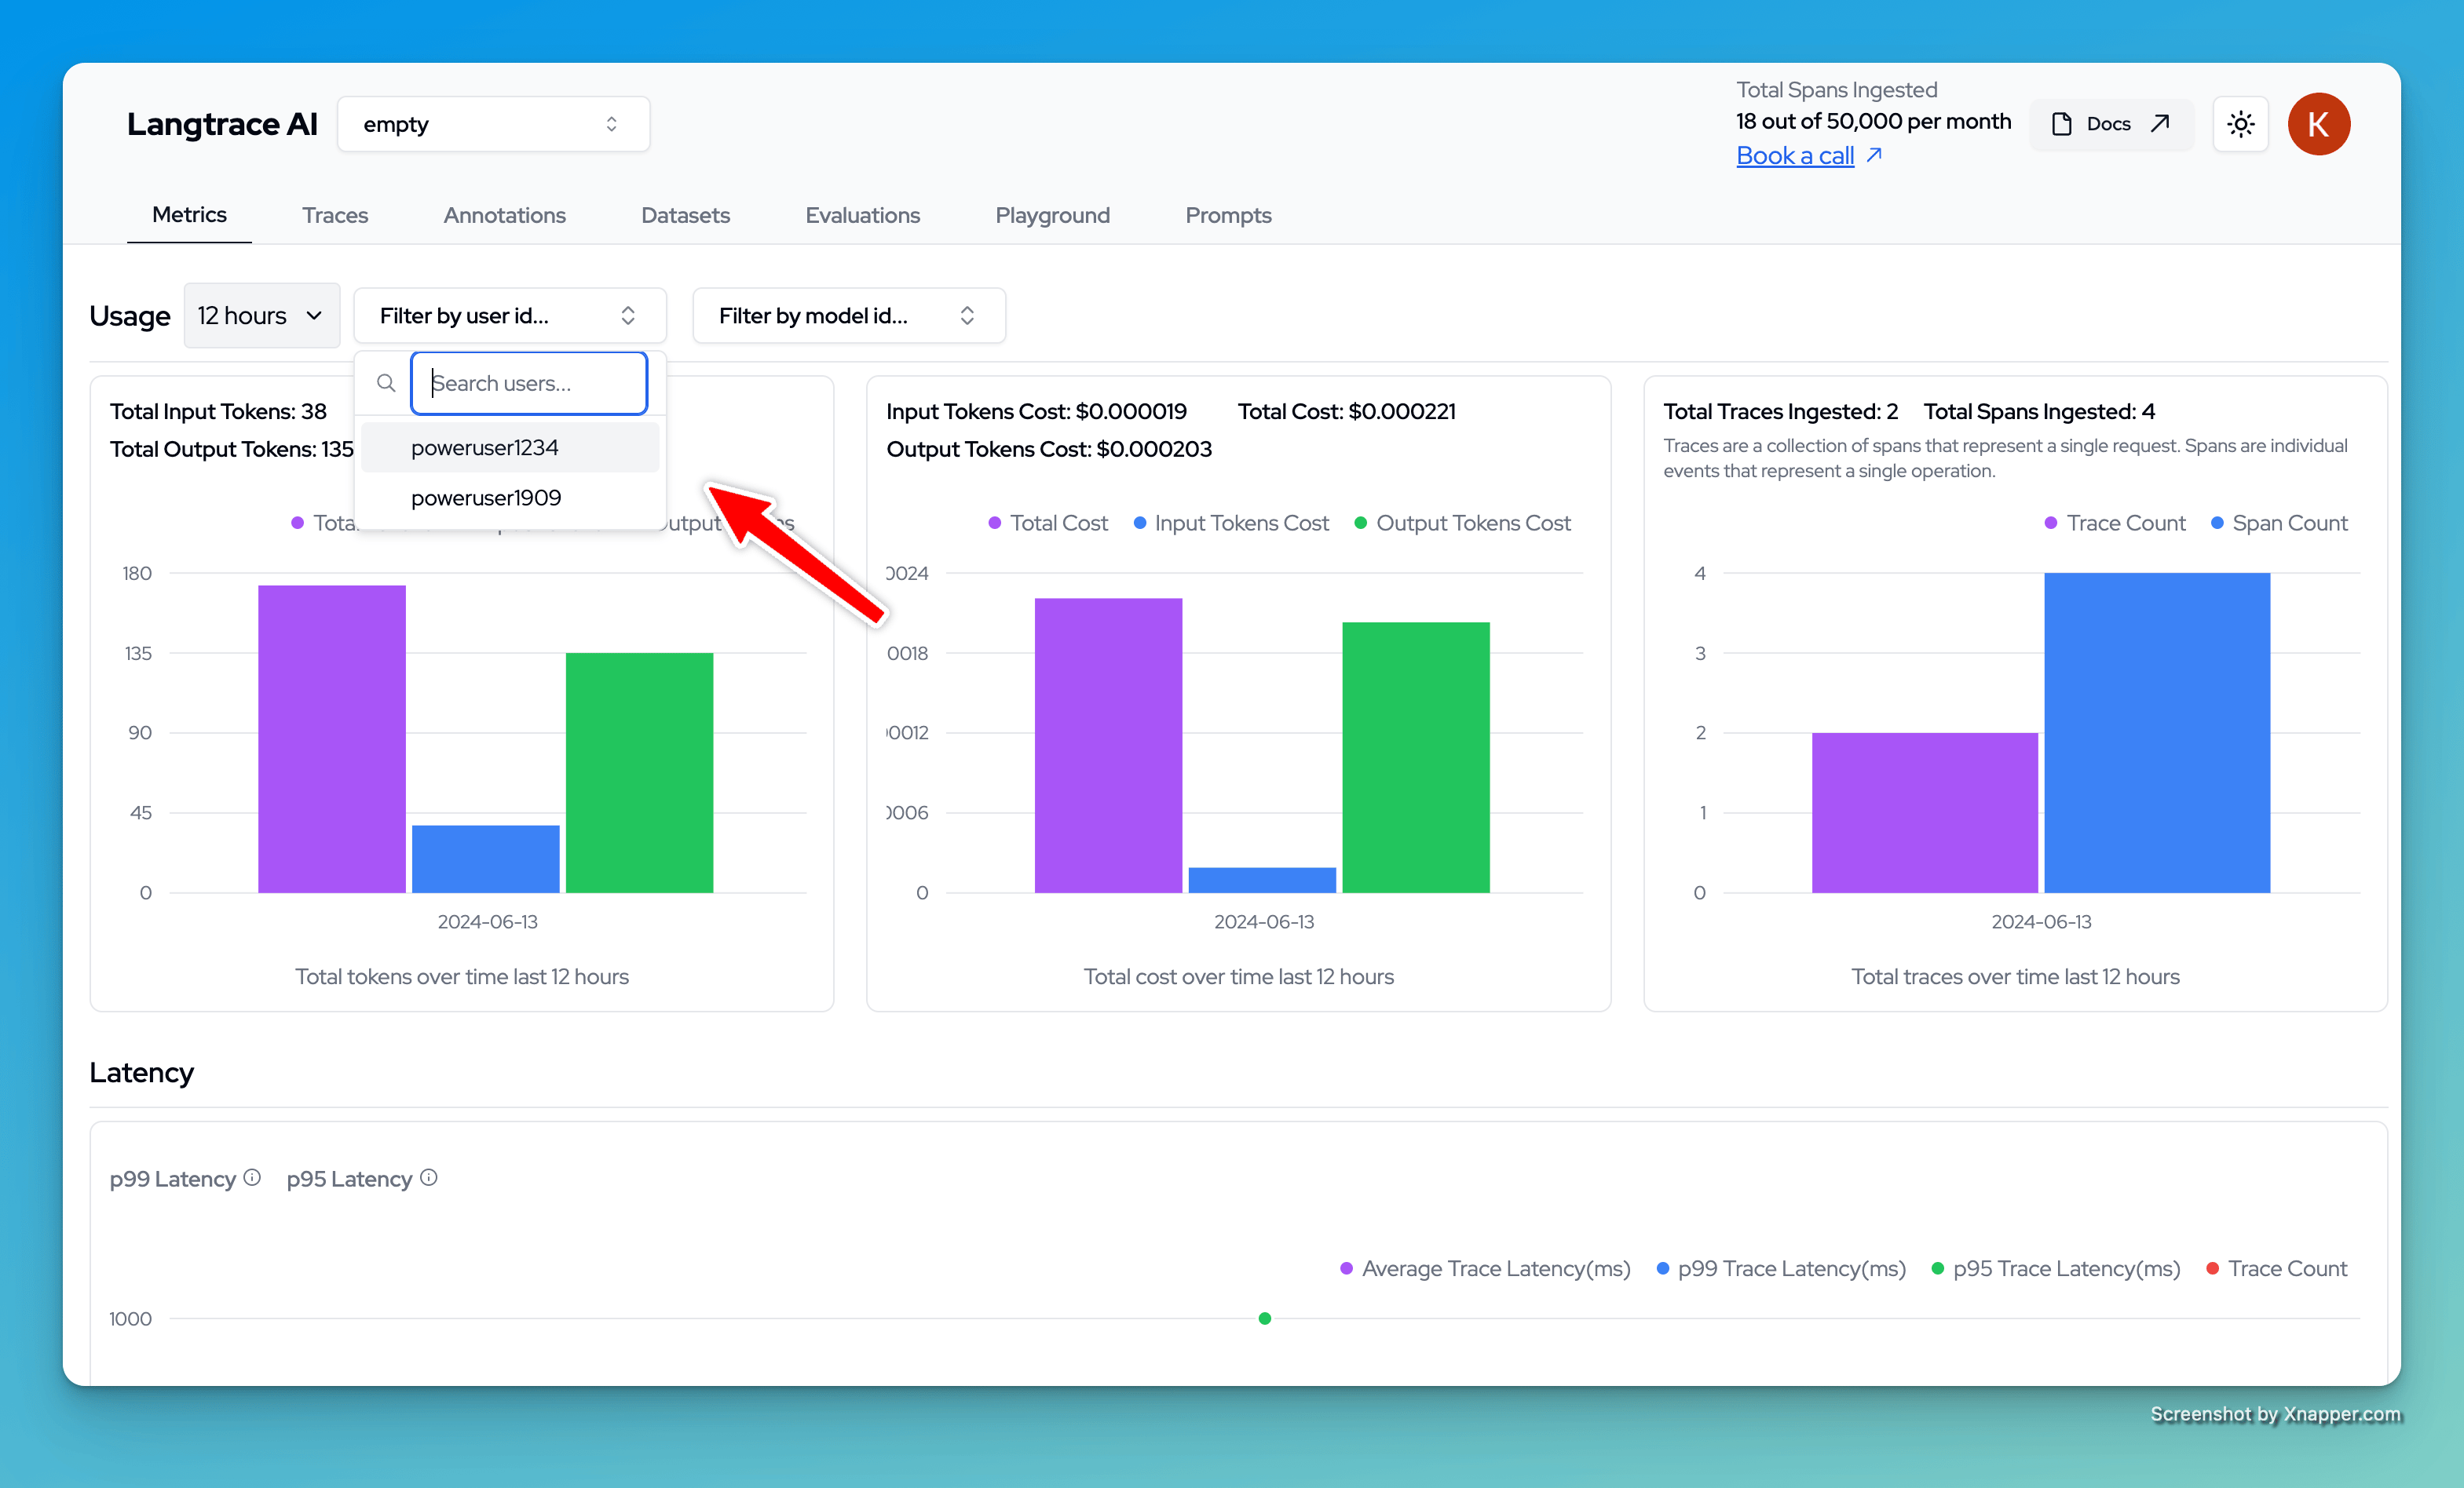Screen dimensions: 2464x1488
Task: Click the 'Total Spans Ingested: 4' text
Action: pyautogui.click(x=2039, y=412)
